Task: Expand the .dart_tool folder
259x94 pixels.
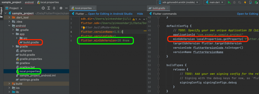Action: pyautogui.click(x=9, y=18)
